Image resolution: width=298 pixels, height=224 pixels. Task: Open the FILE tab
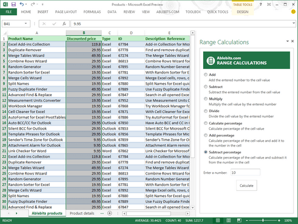click(x=9, y=12)
